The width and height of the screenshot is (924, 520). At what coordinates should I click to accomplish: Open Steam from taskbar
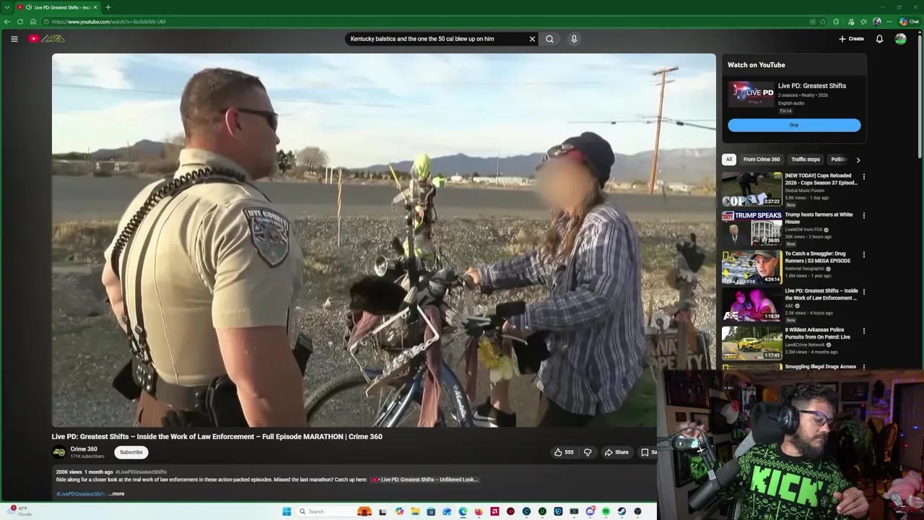click(622, 511)
